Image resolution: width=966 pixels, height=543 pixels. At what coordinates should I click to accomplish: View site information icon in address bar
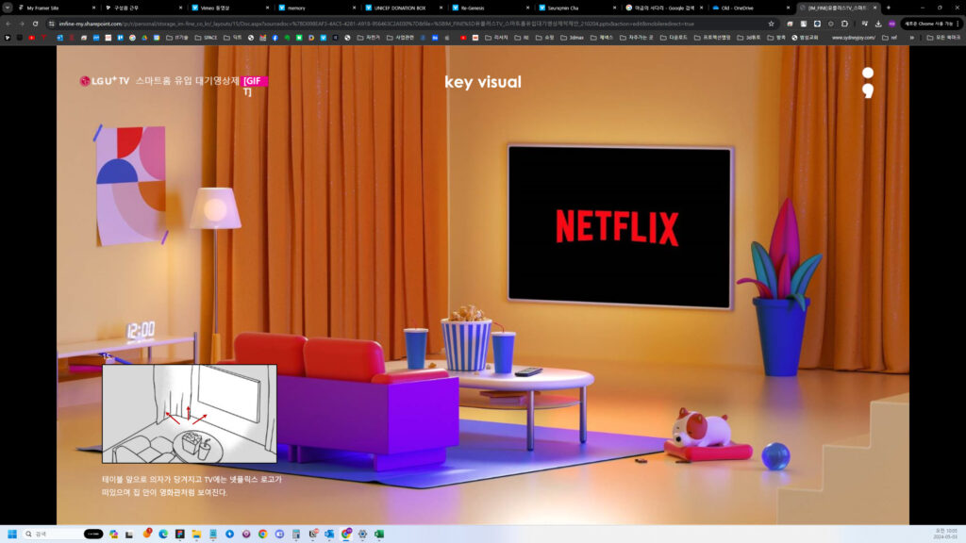(x=52, y=24)
